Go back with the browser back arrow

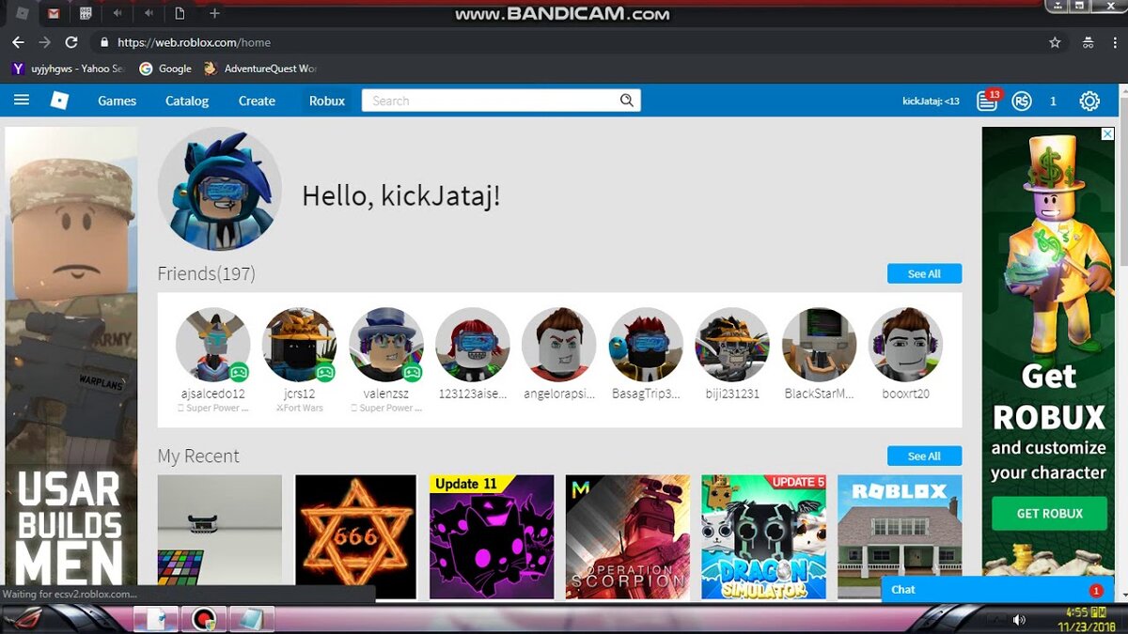click(x=18, y=42)
